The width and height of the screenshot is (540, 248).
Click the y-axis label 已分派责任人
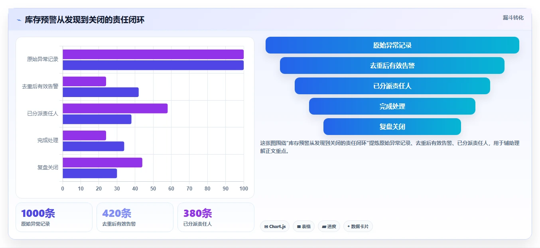tap(43, 113)
